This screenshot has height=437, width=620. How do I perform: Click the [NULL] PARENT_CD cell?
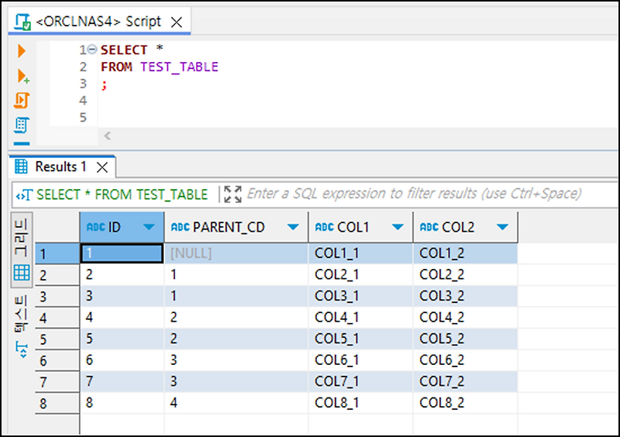click(x=236, y=253)
